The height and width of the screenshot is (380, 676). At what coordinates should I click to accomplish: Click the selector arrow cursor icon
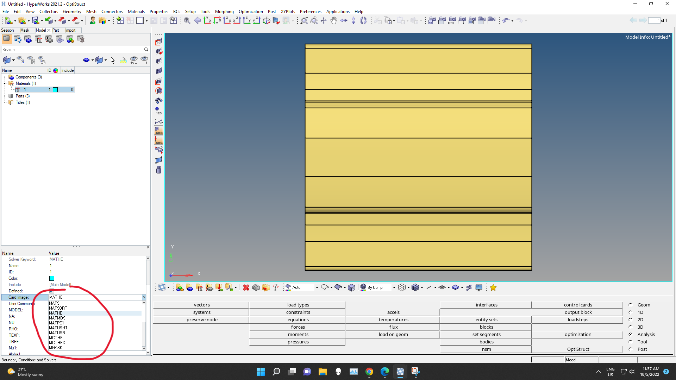pos(113,60)
